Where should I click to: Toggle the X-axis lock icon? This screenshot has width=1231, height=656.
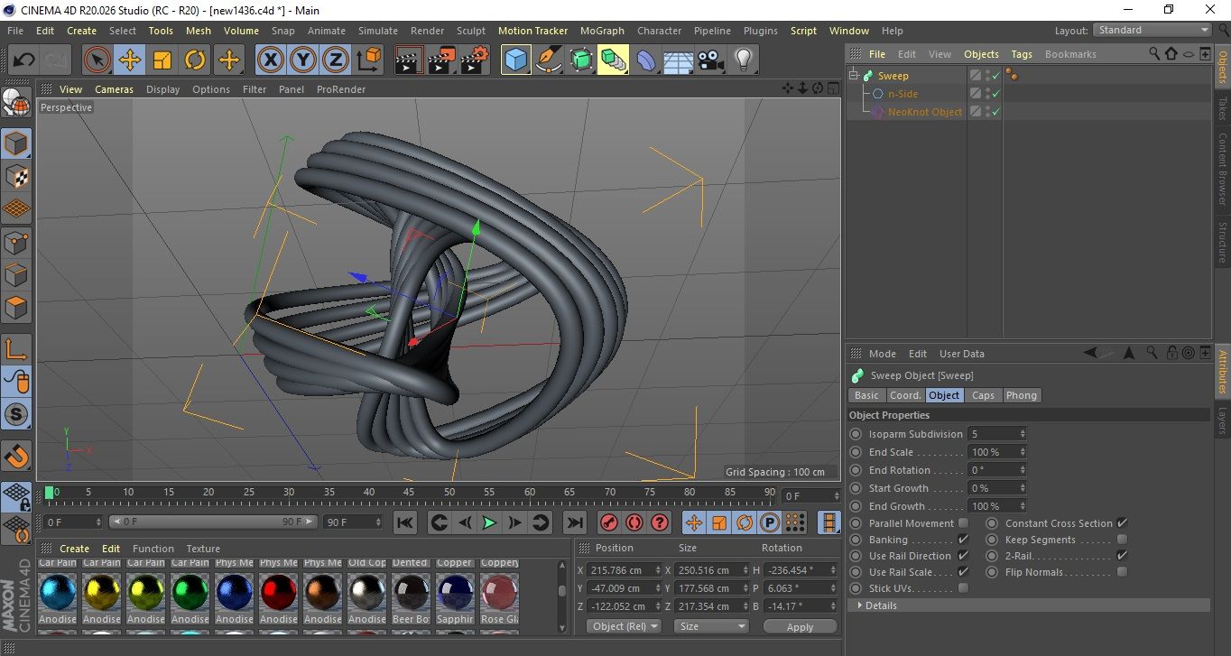click(270, 60)
